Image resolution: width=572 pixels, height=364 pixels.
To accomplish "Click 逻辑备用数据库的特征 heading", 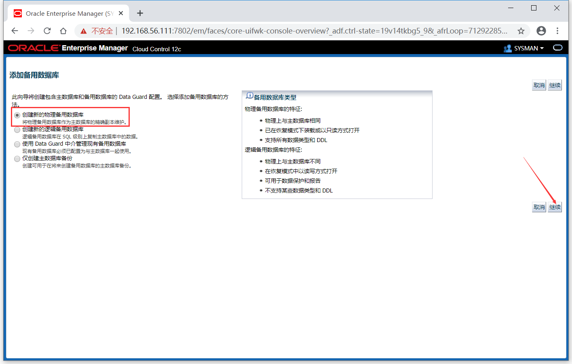I will [273, 150].
